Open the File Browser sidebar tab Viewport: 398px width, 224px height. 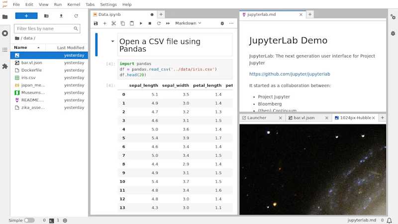[5, 17]
